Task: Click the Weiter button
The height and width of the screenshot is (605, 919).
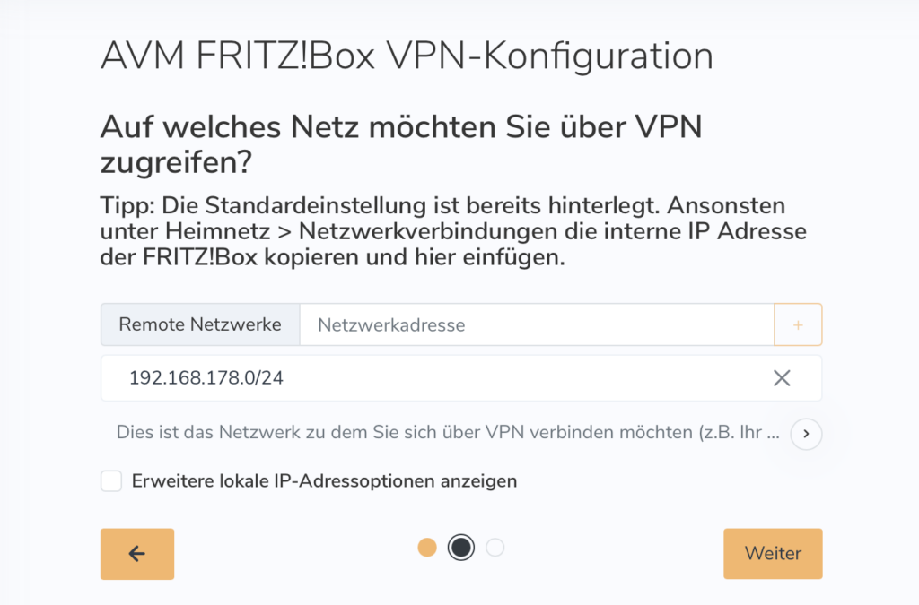Action: [x=773, y=553]
